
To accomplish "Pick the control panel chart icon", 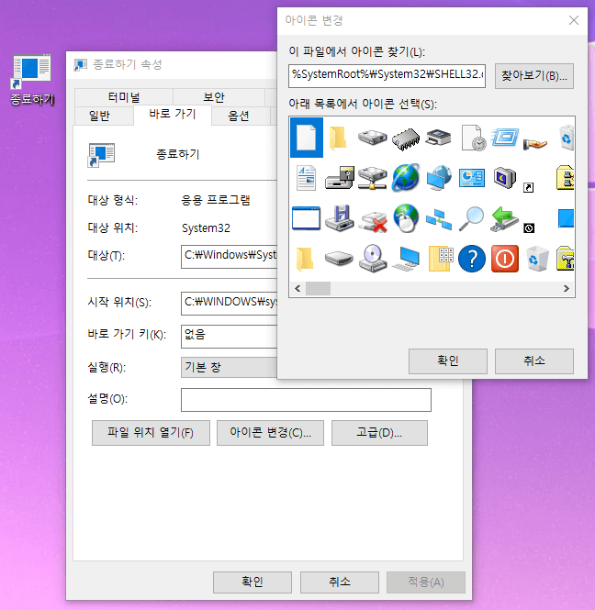I will [472, 178].
